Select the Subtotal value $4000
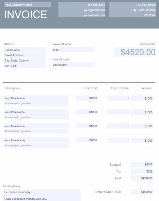159x201 pixels. pyautogui.click(x=142, y=165)
